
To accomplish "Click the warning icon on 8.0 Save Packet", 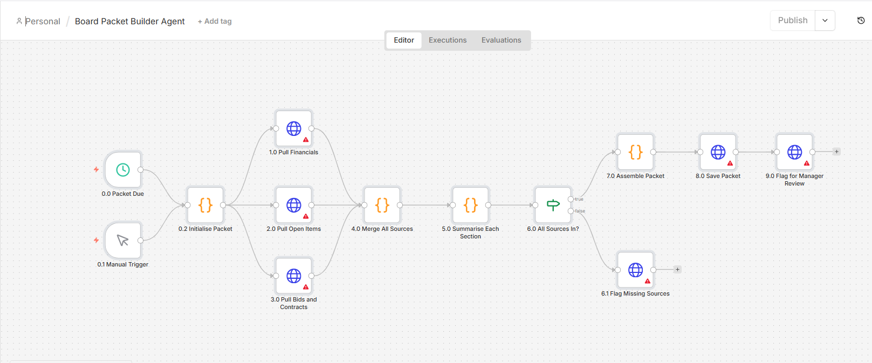I will pos(730,163).
